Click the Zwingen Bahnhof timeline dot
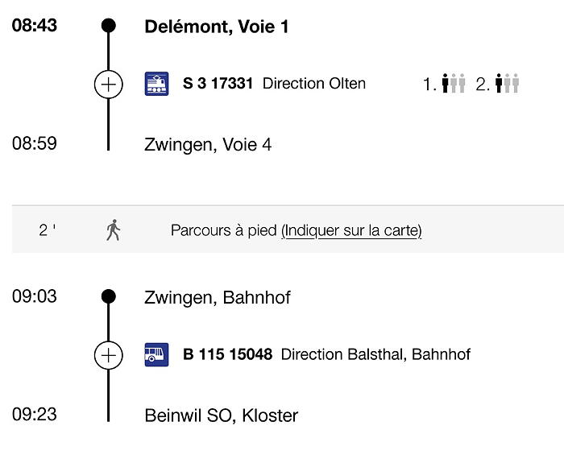 109,296
